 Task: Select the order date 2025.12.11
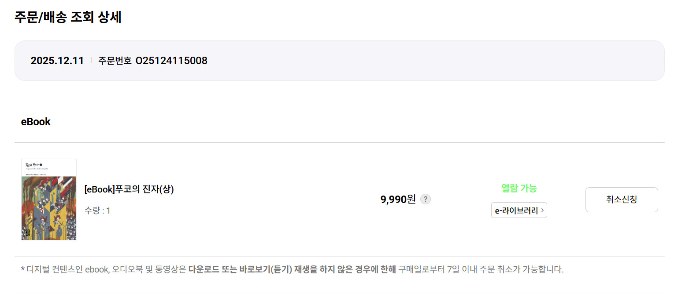(57, 61)
